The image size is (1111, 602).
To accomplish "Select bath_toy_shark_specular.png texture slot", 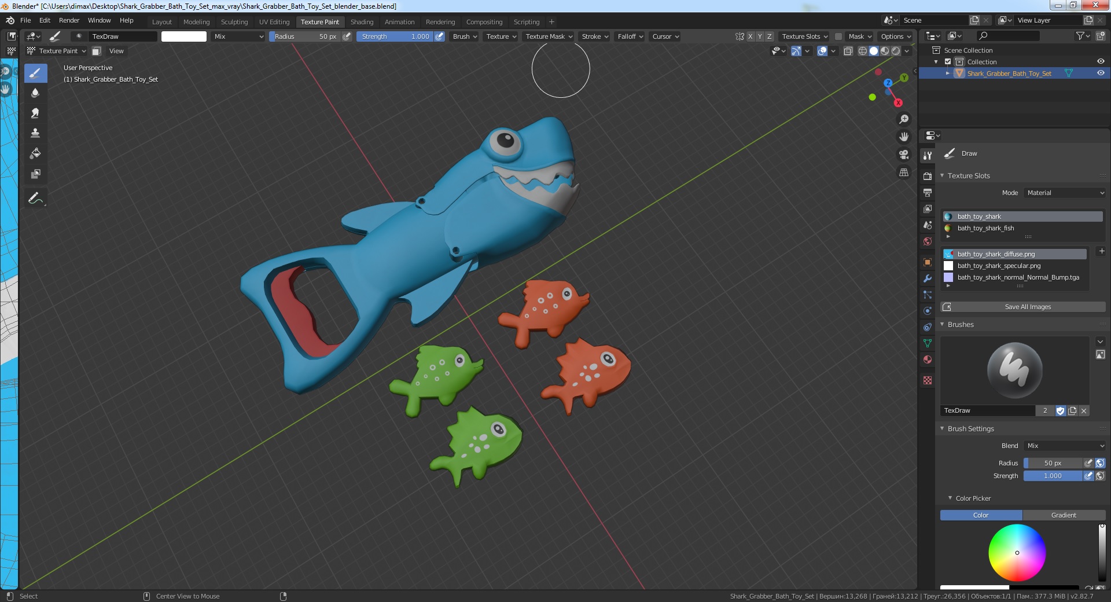I will [1014, 266].
